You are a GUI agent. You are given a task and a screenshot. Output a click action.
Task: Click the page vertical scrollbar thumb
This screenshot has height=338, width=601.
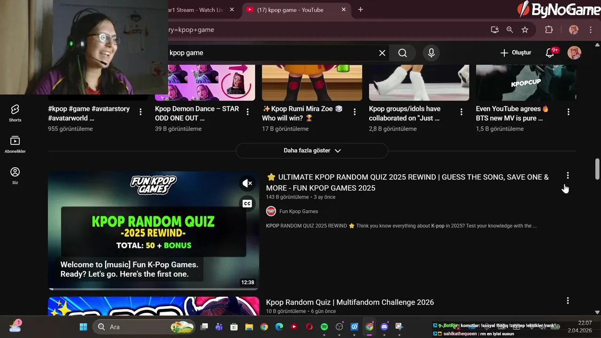pyautogui.click(x=597, y=169)
